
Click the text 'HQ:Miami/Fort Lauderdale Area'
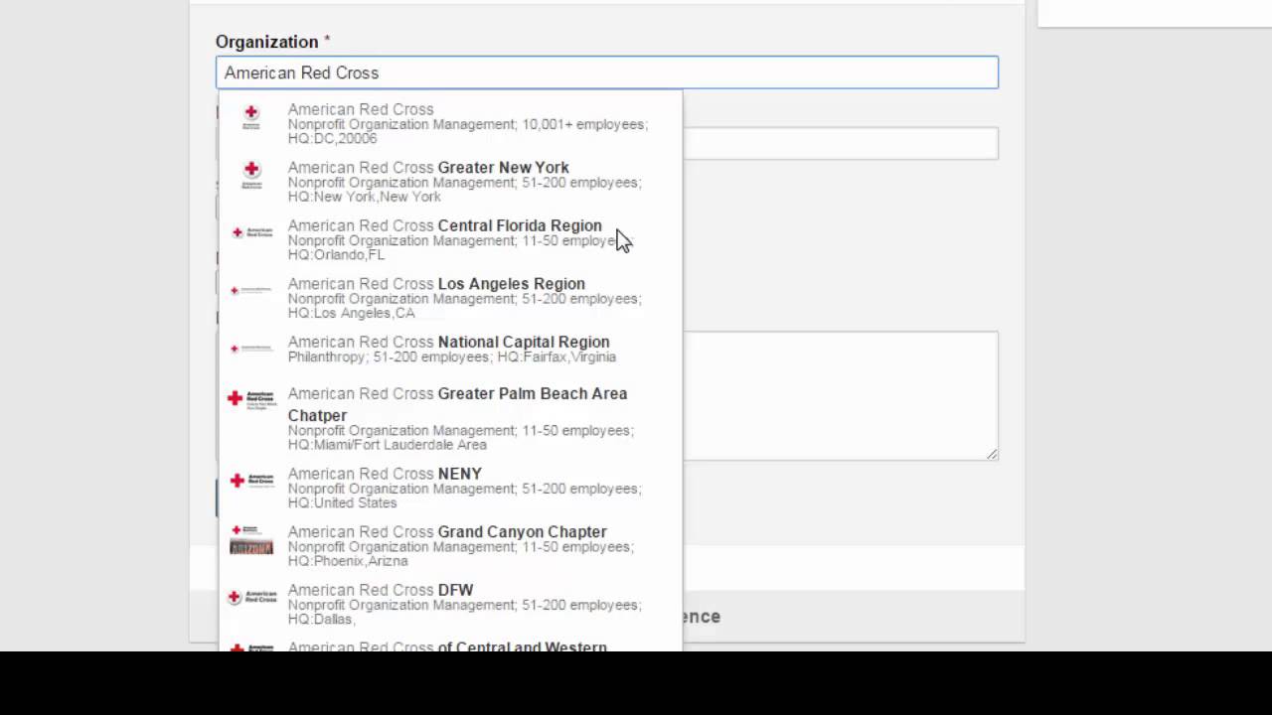388,445
